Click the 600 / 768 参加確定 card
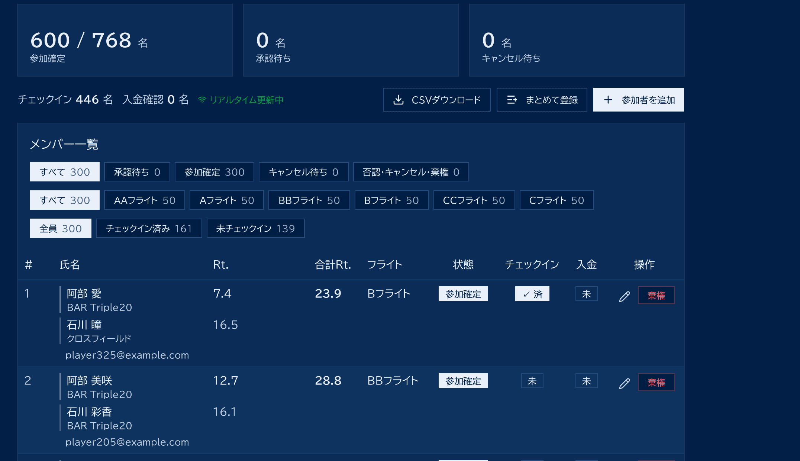This screenshot has width=800, height=461. coord(125,40)
